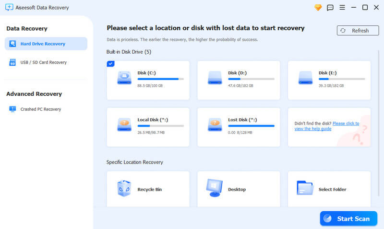Image resolution: width=384 pixels, height=229 pixels.
Task: Click the Local Disk (*:) label
Action: pyautogui.click(x=153, y=120)
